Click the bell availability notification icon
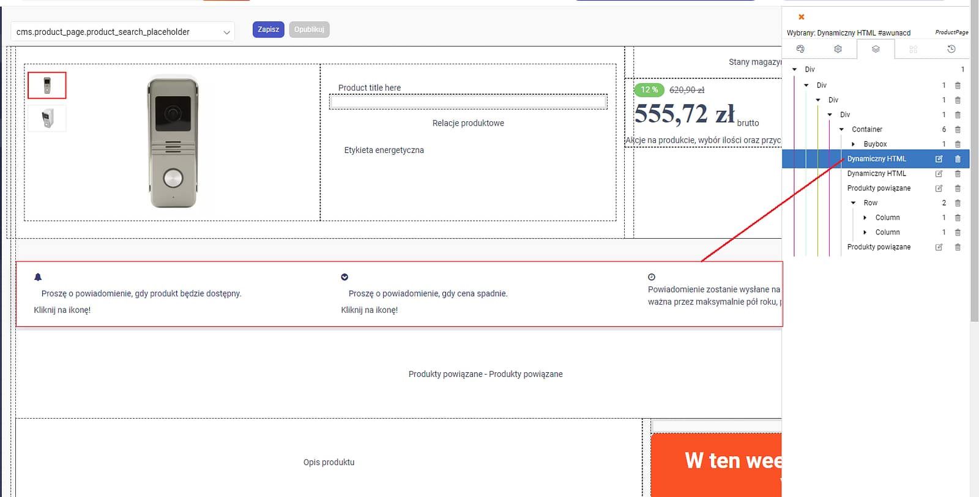The height and width of the screenshot is (497, 979). [38, 277]
